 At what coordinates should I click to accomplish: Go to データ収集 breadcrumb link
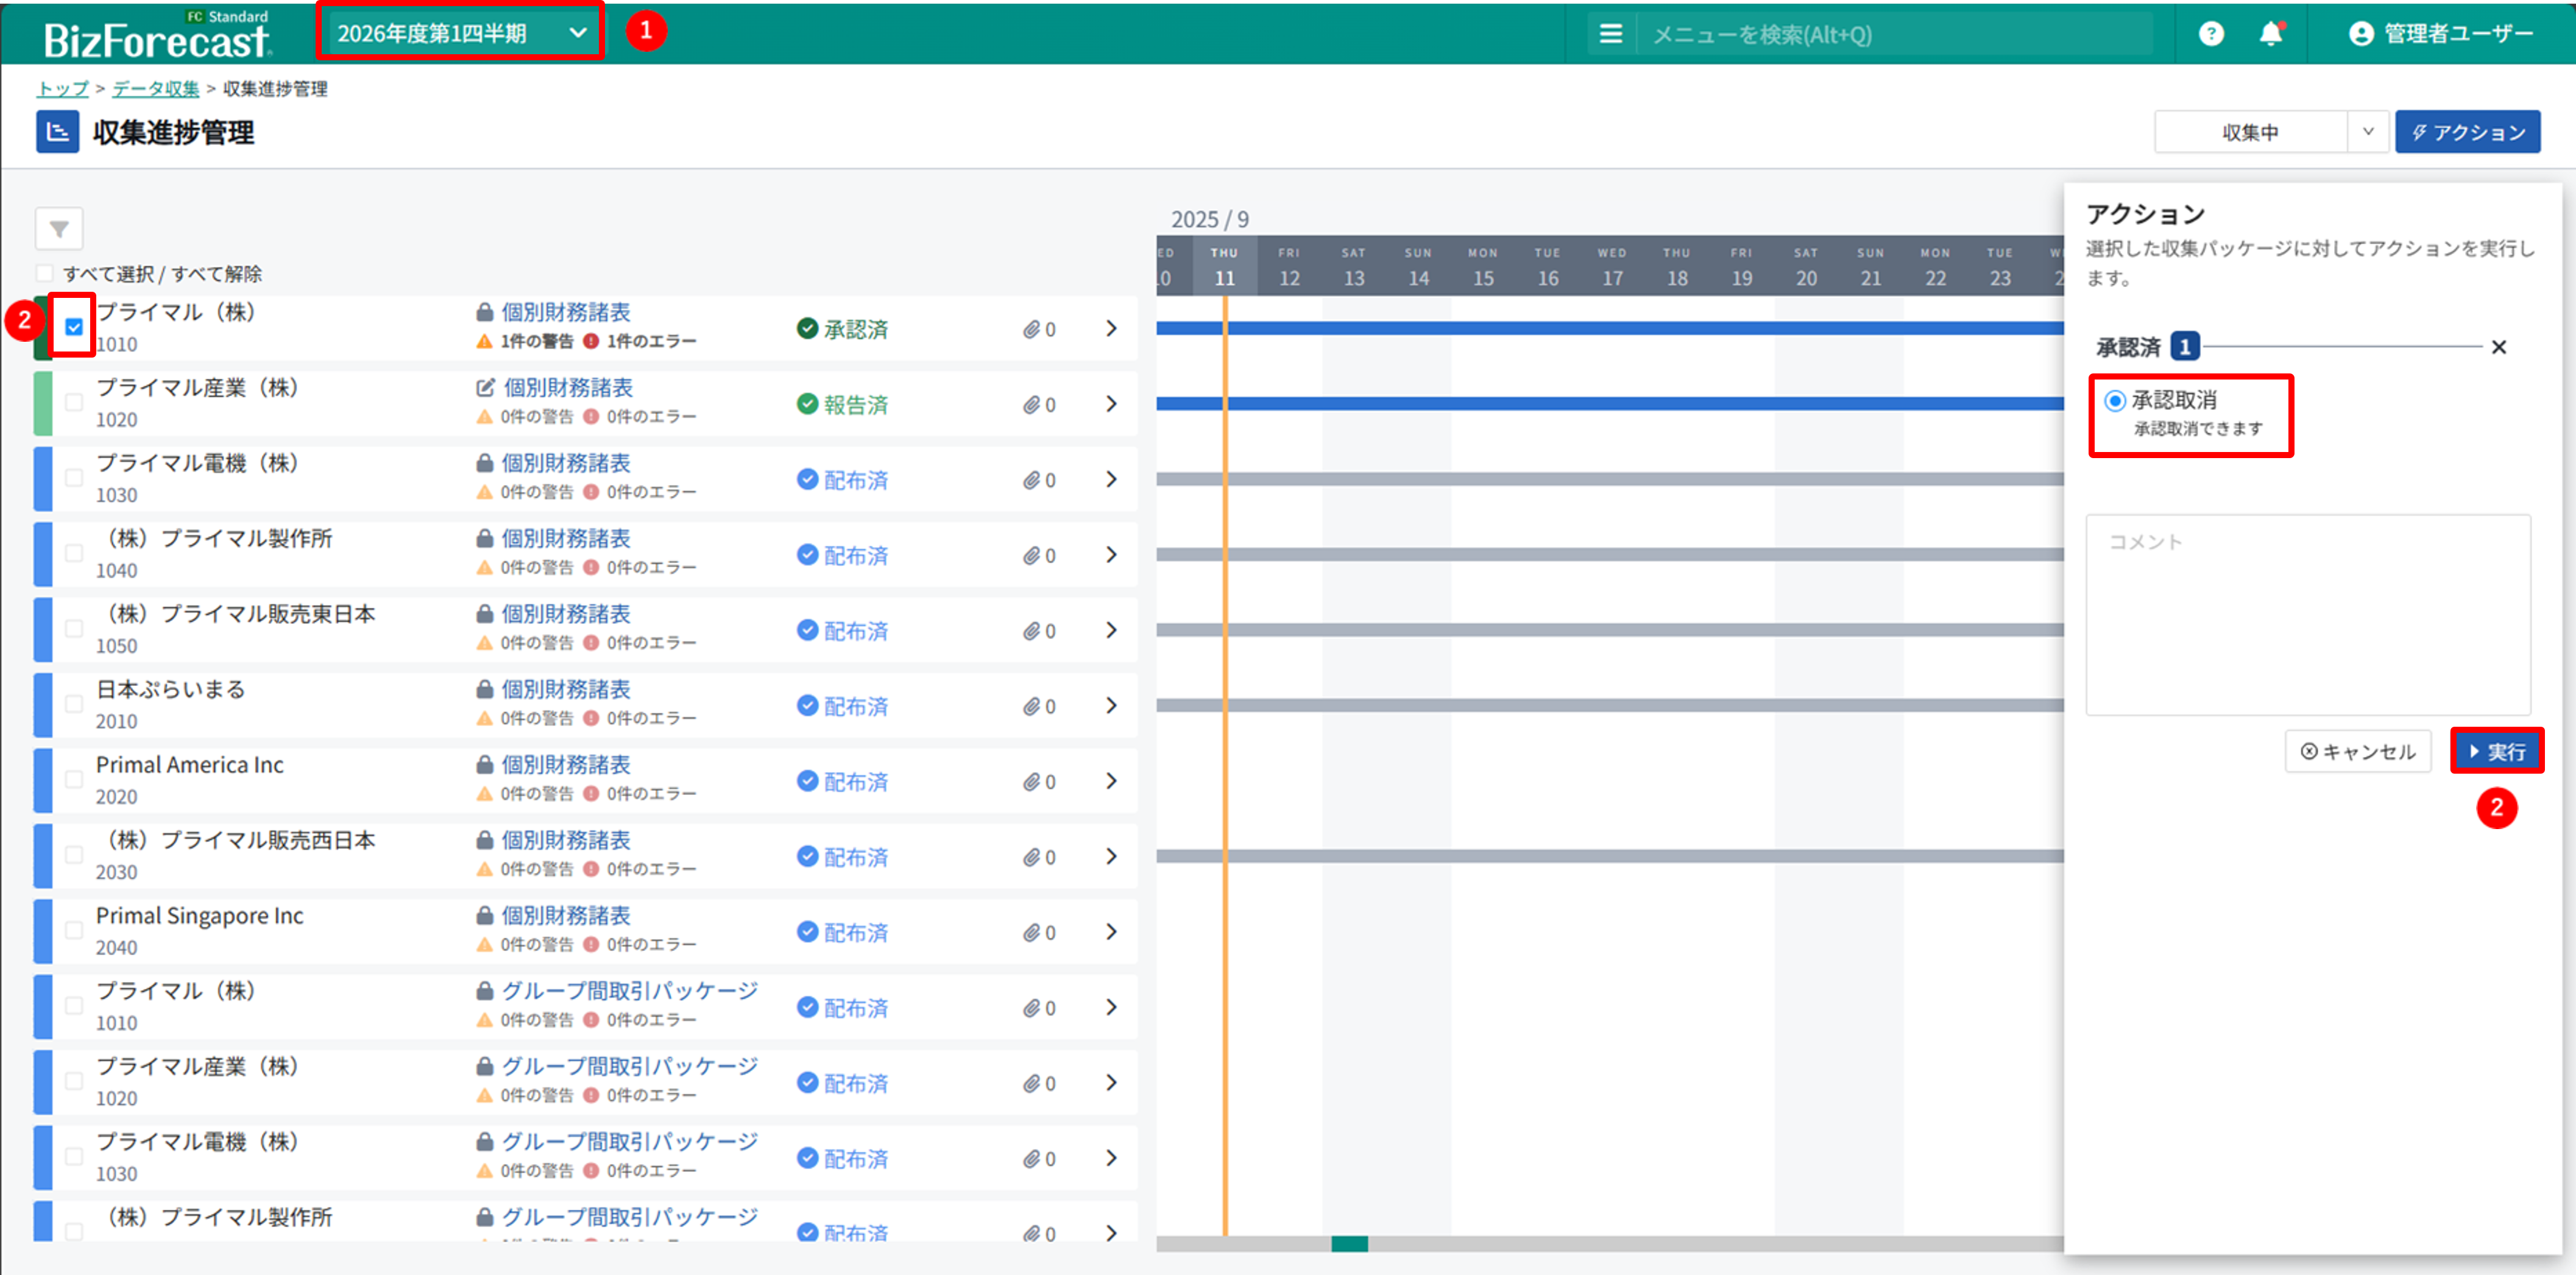pyautogui.click(x=155, y=89)
